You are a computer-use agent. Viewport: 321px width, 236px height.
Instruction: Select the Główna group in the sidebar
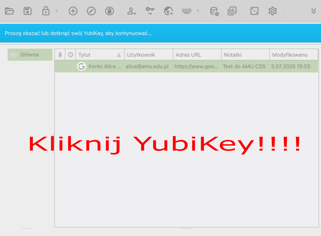click(x=30, y=55)
